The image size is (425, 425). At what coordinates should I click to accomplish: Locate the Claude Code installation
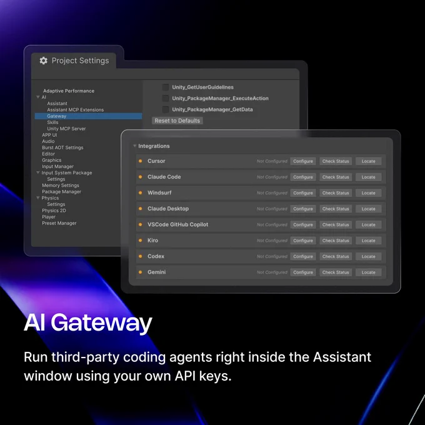point(368,177)
